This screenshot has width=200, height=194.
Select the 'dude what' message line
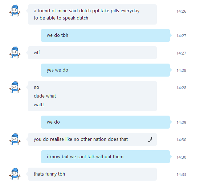45,96
